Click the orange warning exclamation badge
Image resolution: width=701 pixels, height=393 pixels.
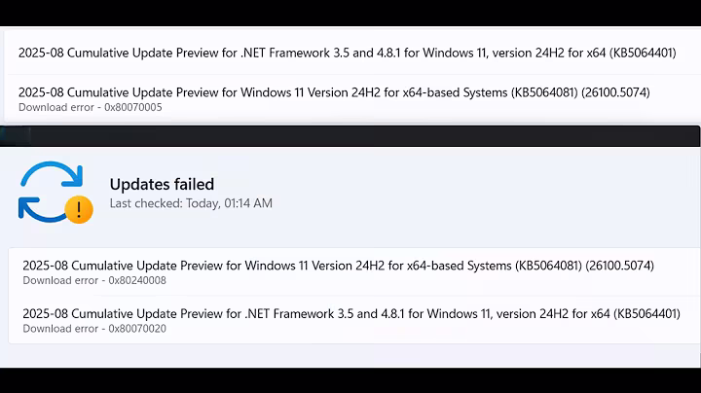click(79, 208)
